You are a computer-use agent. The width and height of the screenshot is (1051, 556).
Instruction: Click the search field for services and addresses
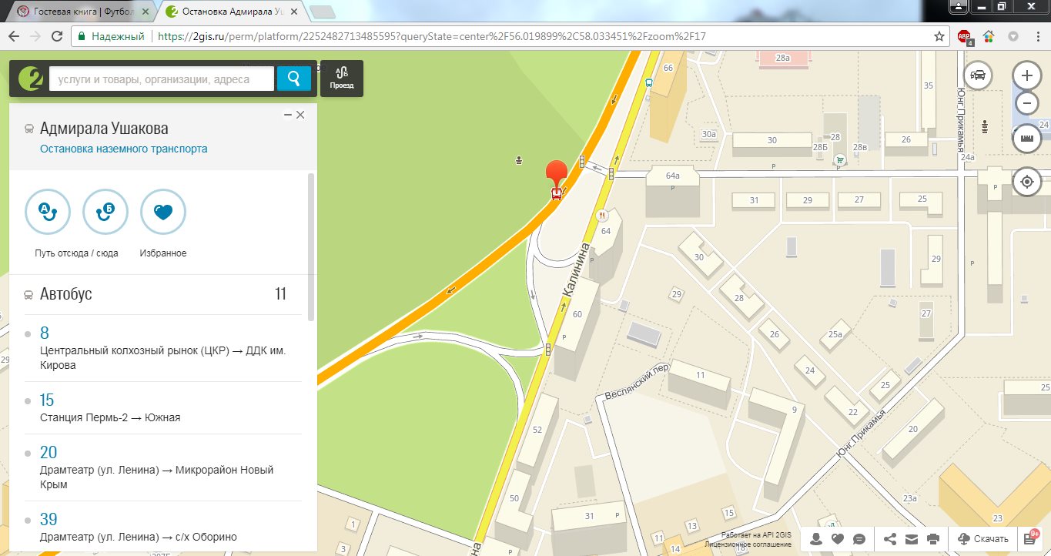(x=161, y=79)
